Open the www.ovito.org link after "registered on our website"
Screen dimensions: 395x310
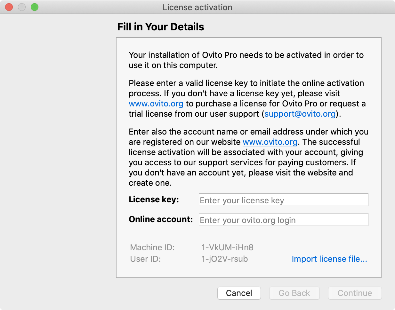[x=270, y=142]
